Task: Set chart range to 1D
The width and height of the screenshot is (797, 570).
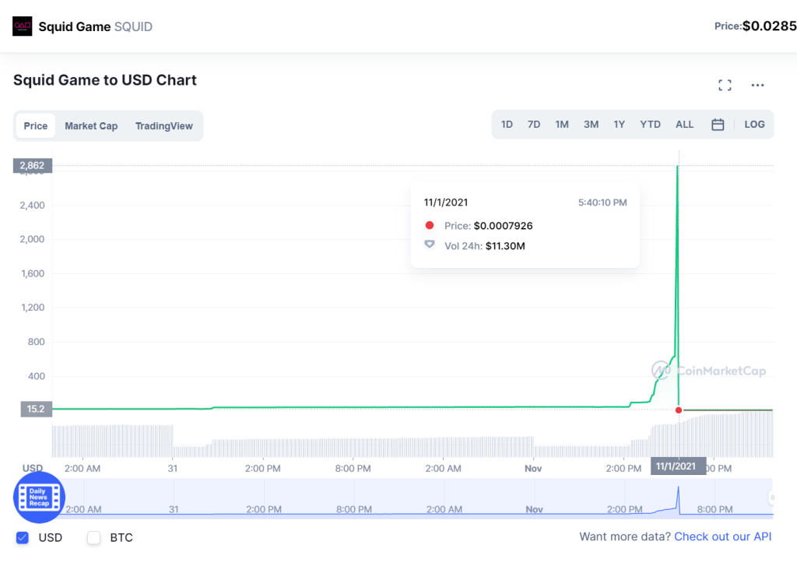Action: (507, 125)
